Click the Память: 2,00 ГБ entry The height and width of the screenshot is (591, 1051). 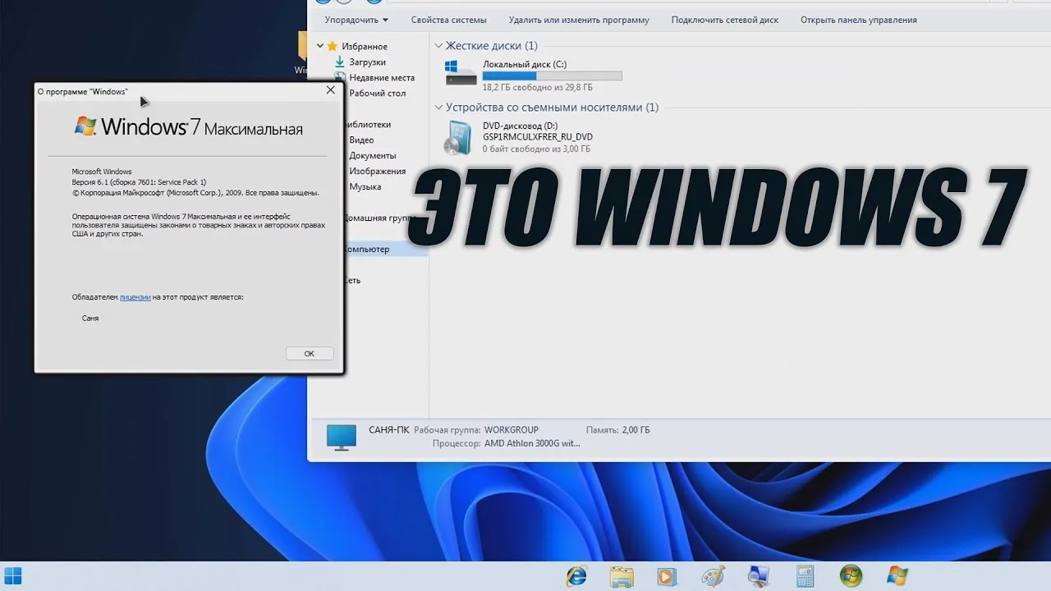[x=617, y=430]
